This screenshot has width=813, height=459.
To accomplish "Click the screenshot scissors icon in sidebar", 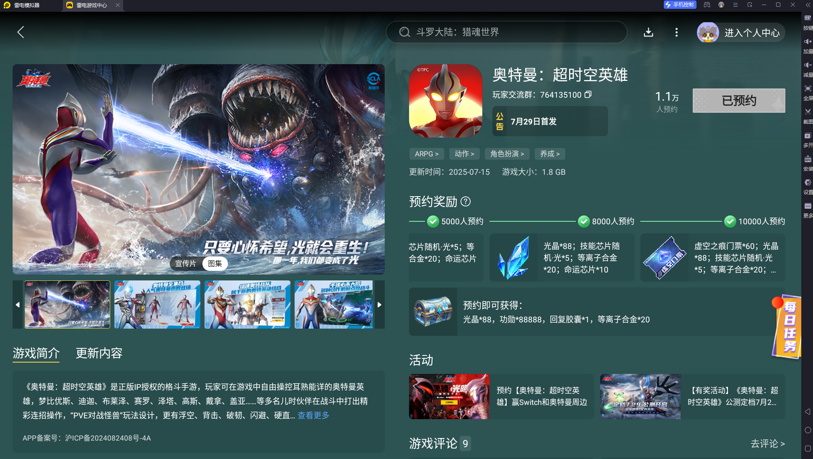I will coord(807,112).
